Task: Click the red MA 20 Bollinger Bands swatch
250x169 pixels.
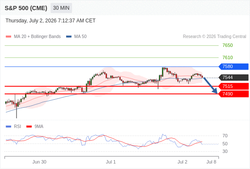Action: coord(8,37)
